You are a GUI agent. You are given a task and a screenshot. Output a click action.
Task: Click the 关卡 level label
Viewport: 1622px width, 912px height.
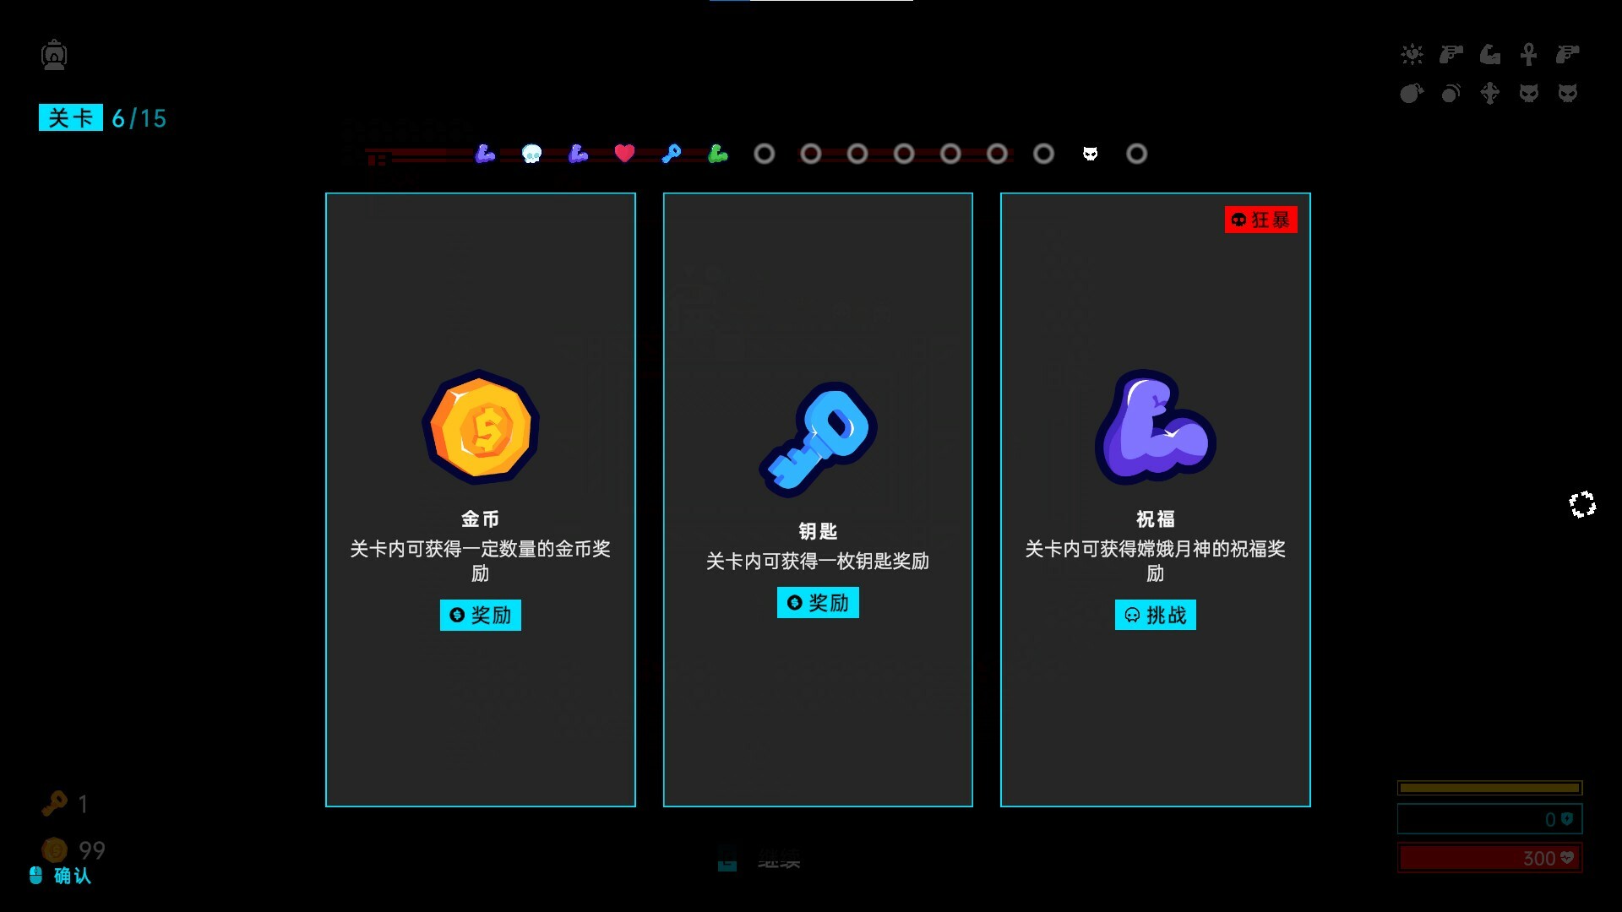pos(71,118)
